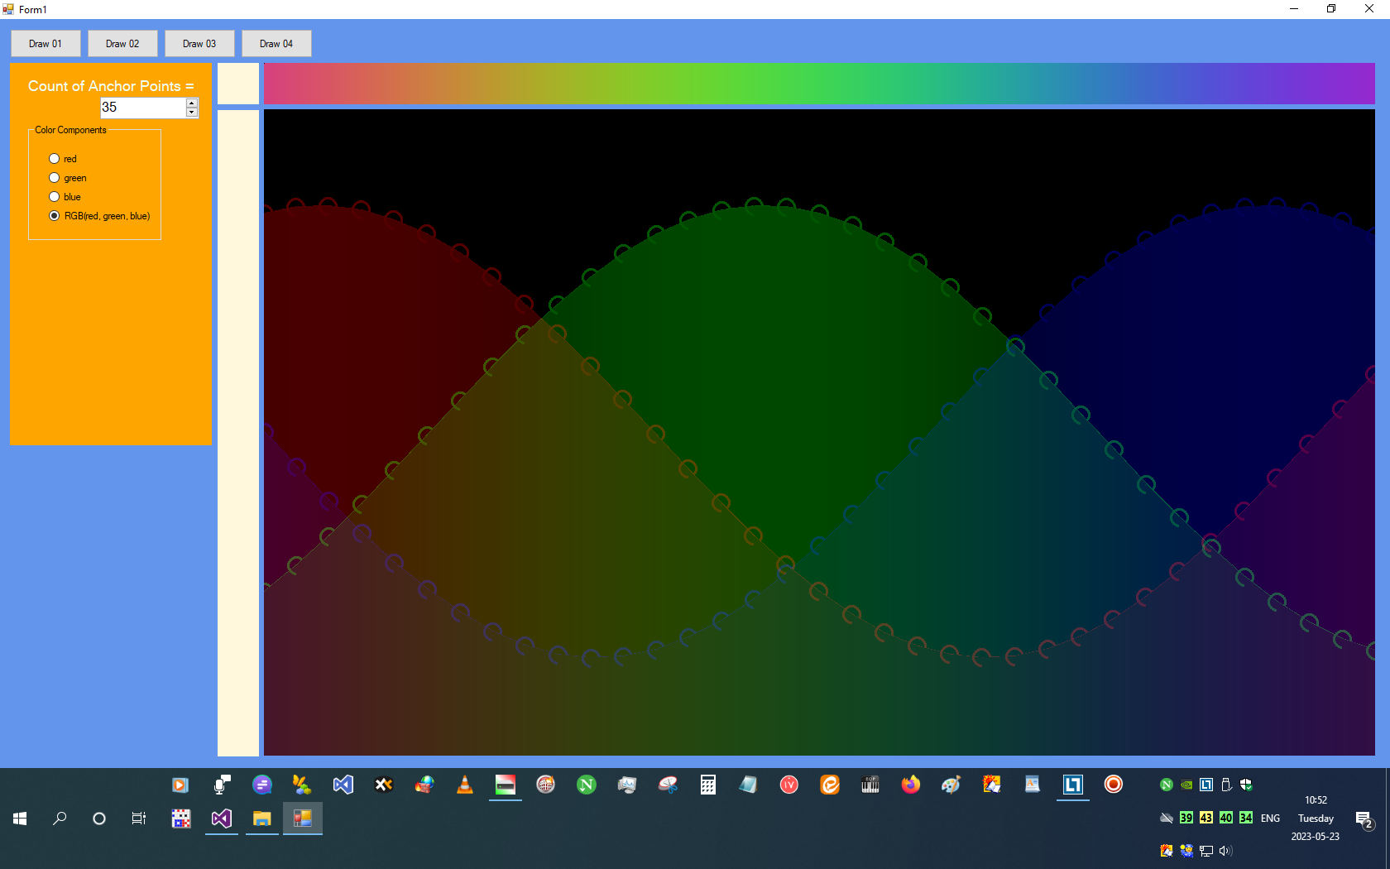Open the Windows Start menu
The height and width of the screenshot is (869, 1390).
point(20,819)
